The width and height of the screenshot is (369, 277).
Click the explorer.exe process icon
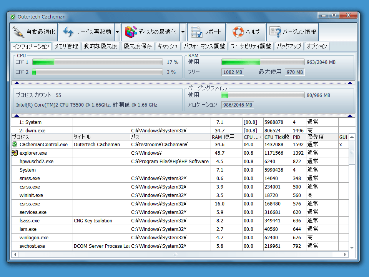15,153
